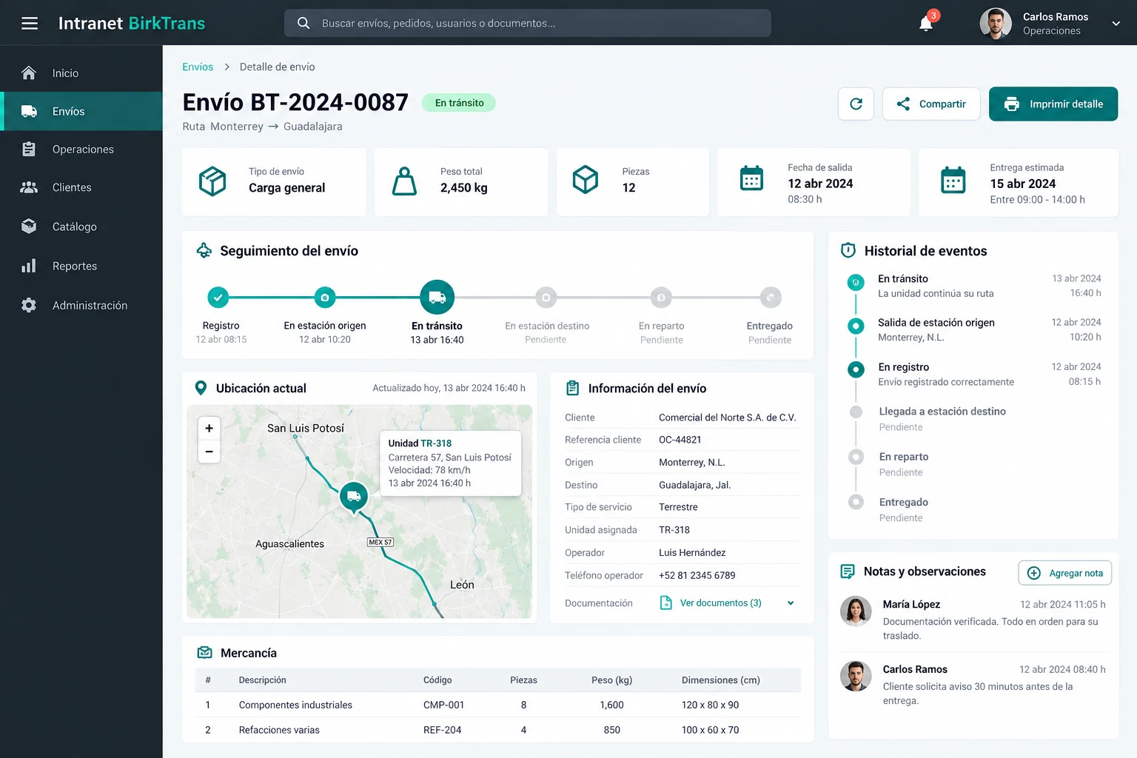Click the REF-204 code cell
Image resolution: width=1137 pixels, height=758 pixels.
point(442,730)
